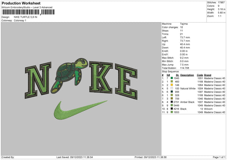The width and height of the screenshot is (227, 160).
Task: Select the Machine value Tajima
Action: [184, 24]
